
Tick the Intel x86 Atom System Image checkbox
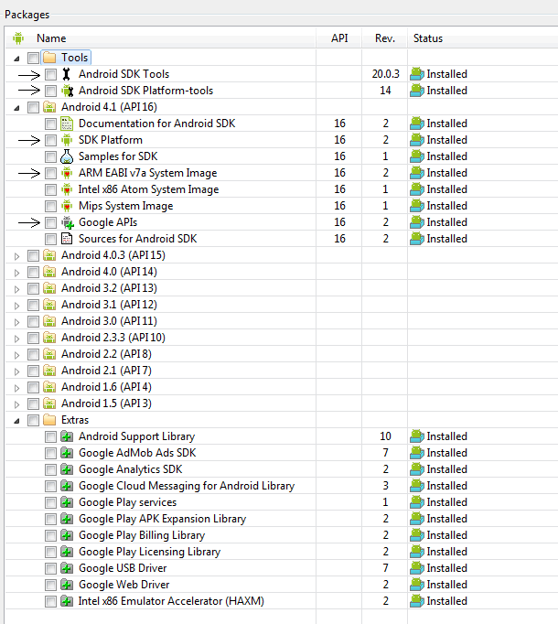point(50,189)
